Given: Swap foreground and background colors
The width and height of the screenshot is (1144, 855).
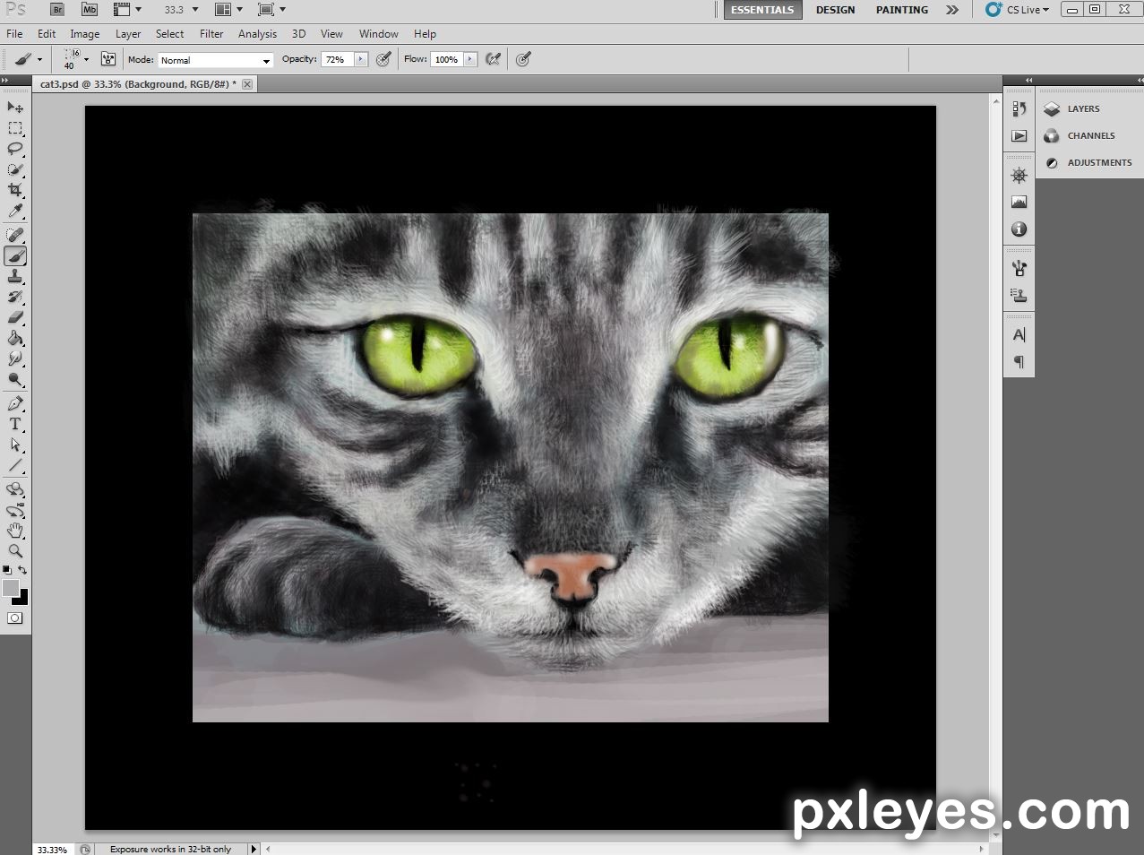Looking at the screenshot, I should tap(22, 570).
